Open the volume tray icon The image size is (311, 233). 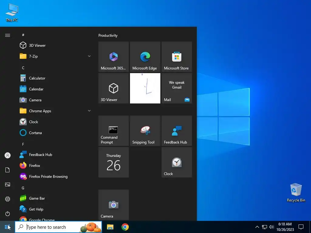272,227
